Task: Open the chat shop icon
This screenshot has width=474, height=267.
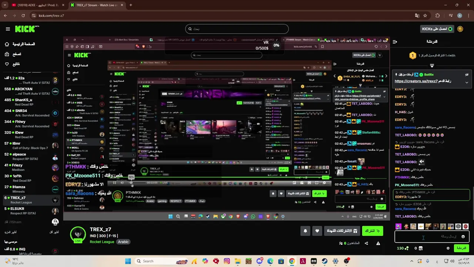Action: coord(420,248)
